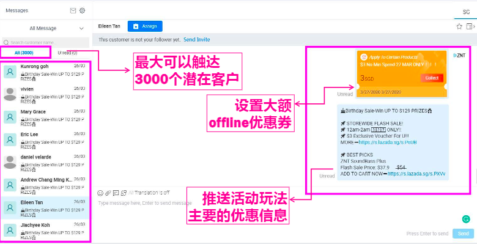Open conversation with vivien
This screenshot has height=244, width=477.
[x=46, y=95]
